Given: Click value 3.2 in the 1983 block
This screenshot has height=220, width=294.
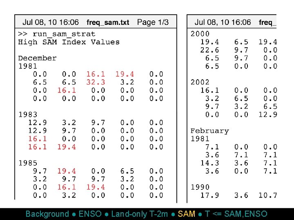Looking at the screenshot, I should pyautogui.click(x=69, y=123).
